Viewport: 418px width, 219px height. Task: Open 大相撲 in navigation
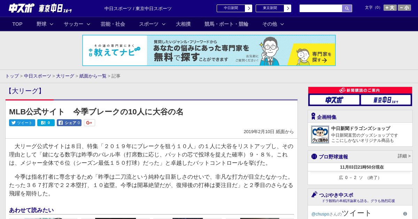[183, 24]
